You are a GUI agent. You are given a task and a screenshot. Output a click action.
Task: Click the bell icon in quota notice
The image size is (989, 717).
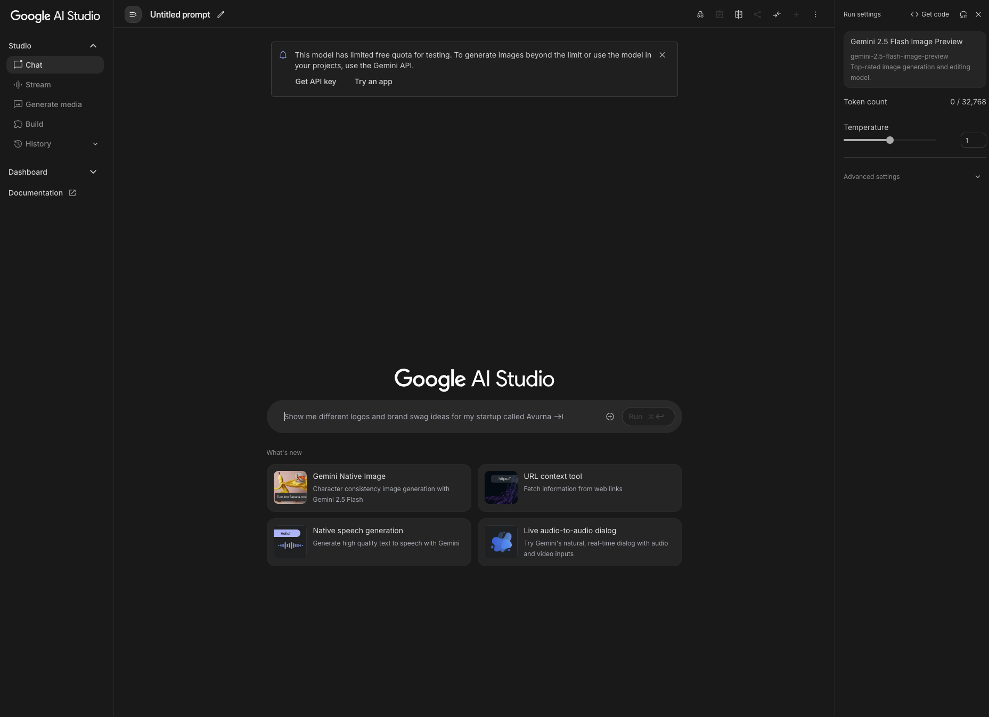click(x=283, y=55)
